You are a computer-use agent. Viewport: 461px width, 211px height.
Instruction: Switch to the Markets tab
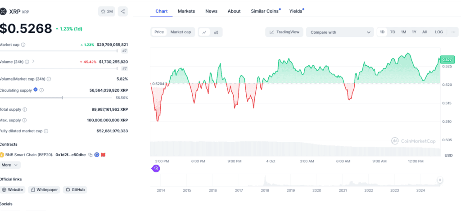click(186, 11)
